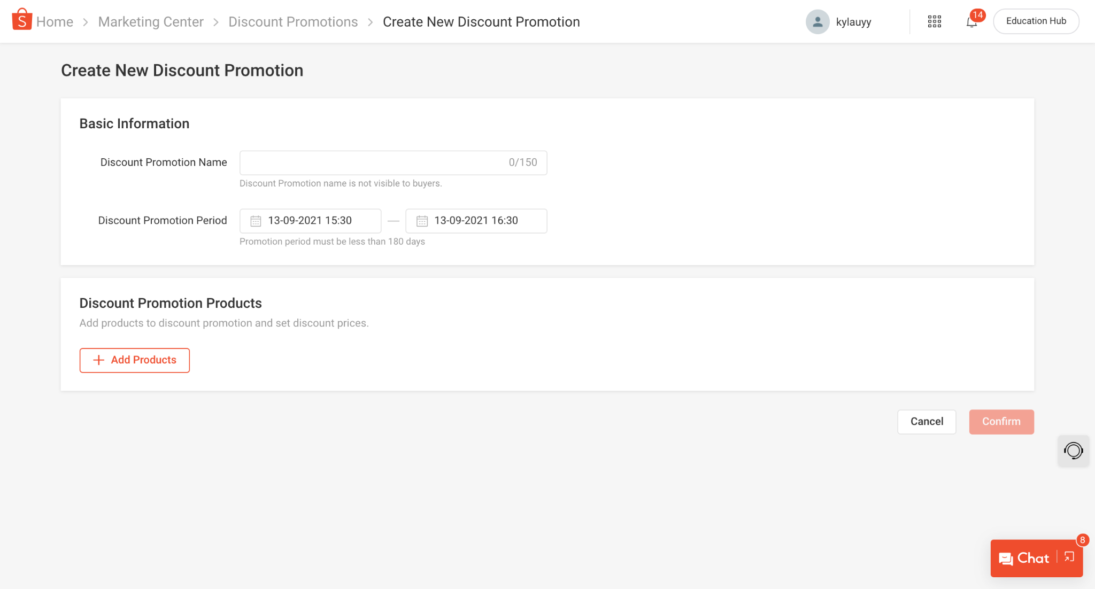
Task: Open the end date 13-09-2021 16:30 picker
Action: pyautogui.click(x=476, y=221)
